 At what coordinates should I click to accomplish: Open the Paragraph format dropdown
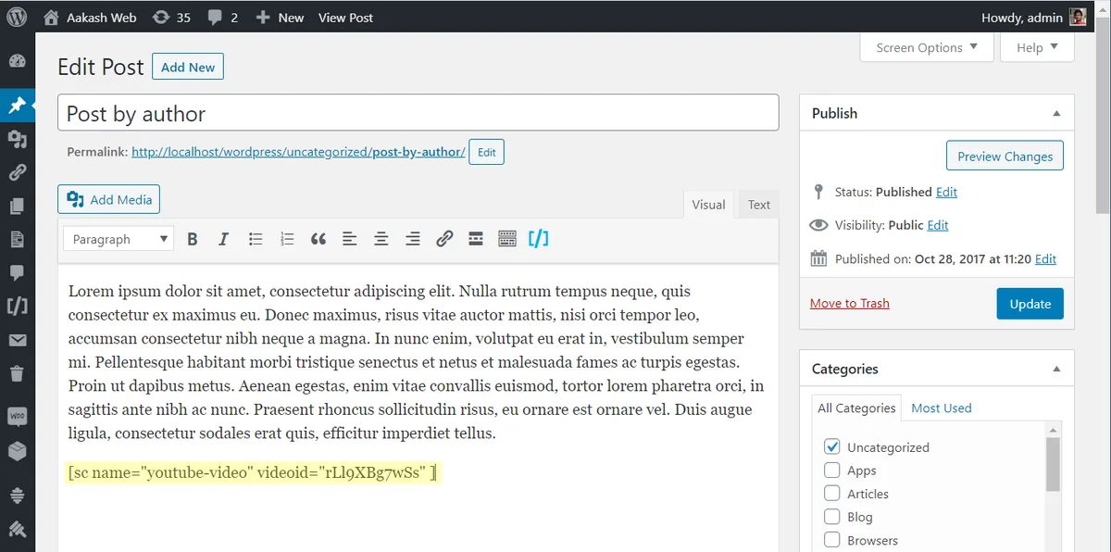[x=119, y=239]
